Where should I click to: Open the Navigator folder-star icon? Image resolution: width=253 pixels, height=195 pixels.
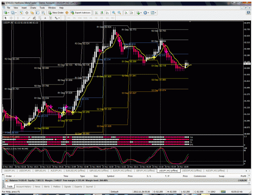(32, 13)
